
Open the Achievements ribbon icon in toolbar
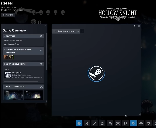[x=87, y=123]
